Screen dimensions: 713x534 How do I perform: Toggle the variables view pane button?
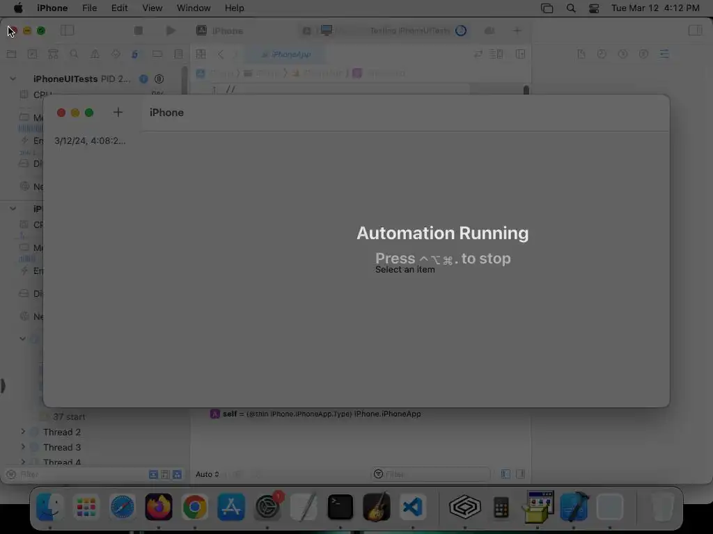506,474
